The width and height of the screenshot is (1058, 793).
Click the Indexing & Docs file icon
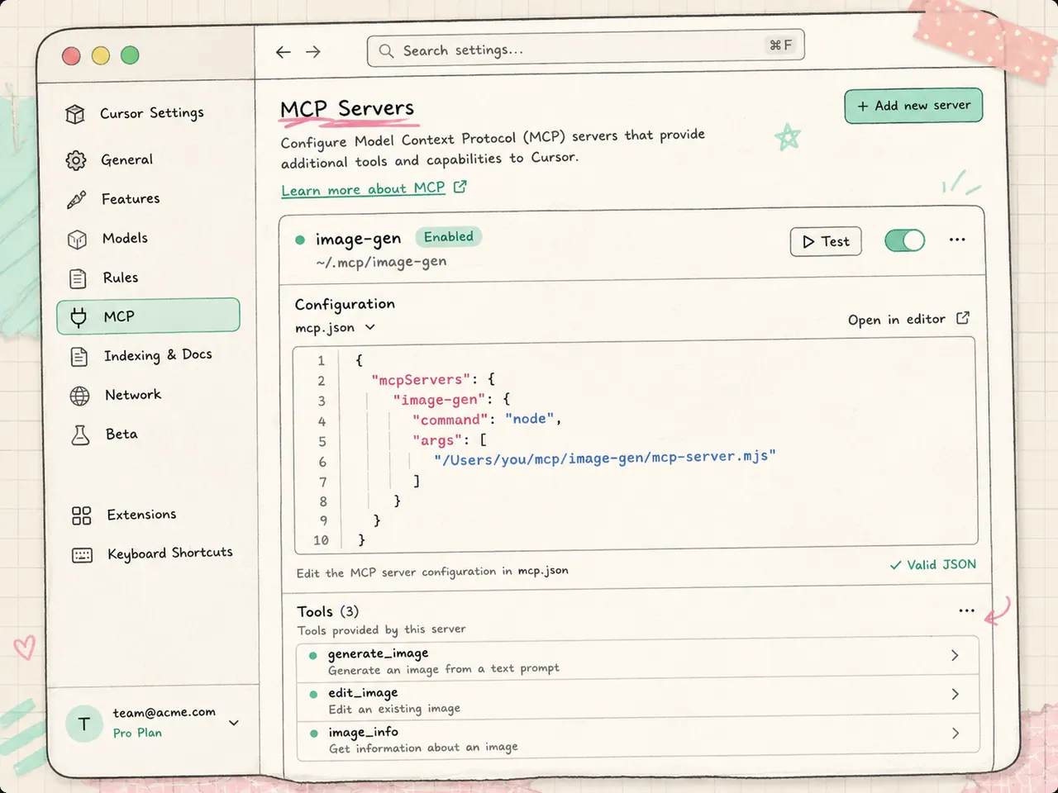(79, 357)
